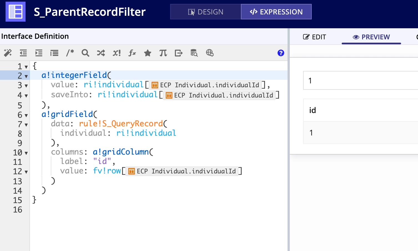Collapse code fold arrow at line 12
The height and width of the screenshot is (251, 418).
click(26, 172)
